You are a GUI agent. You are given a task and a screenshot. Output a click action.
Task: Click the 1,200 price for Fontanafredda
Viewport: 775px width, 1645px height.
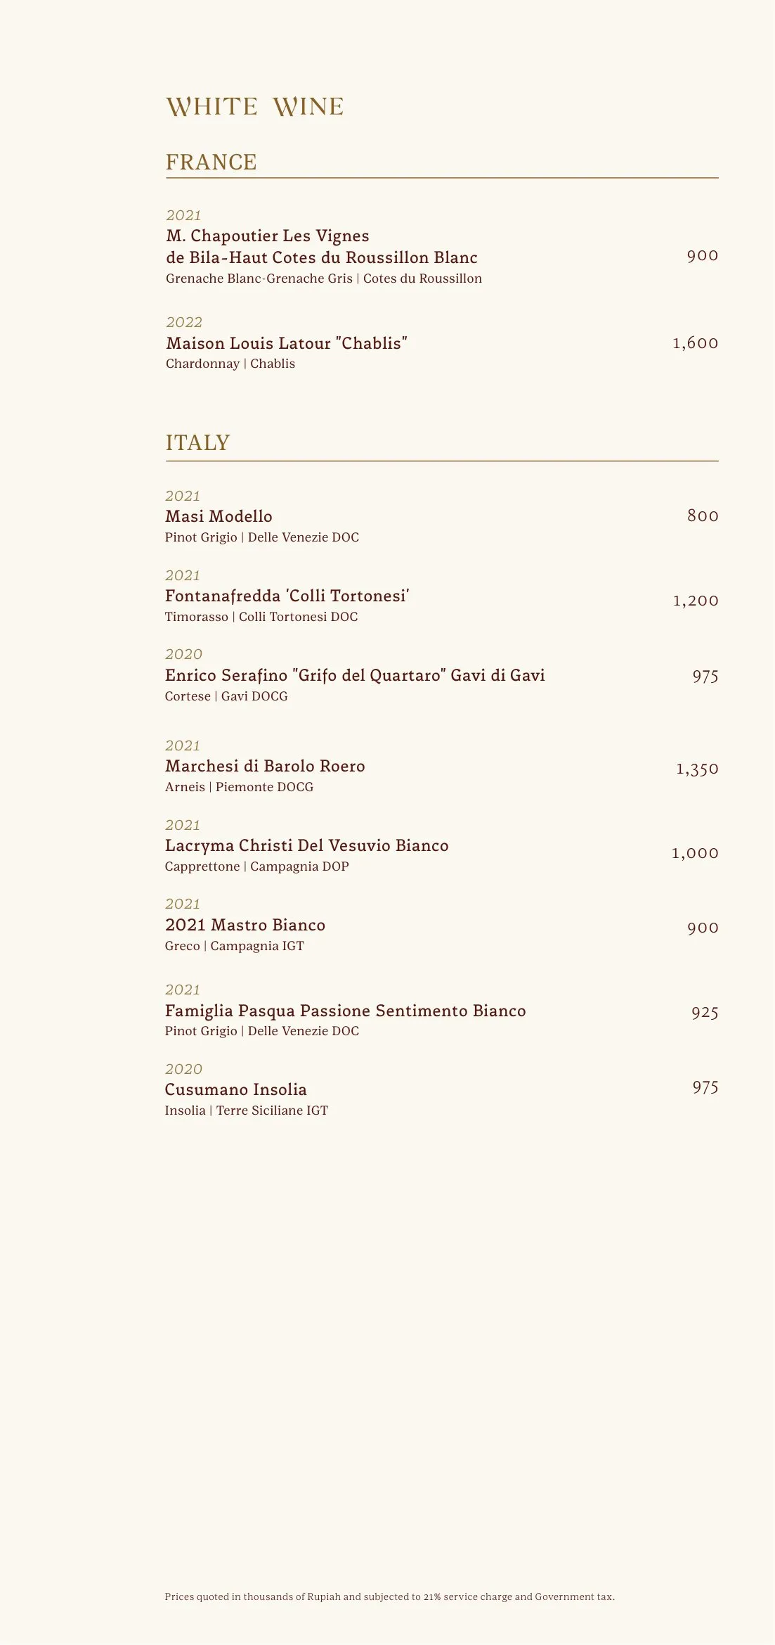696,601
